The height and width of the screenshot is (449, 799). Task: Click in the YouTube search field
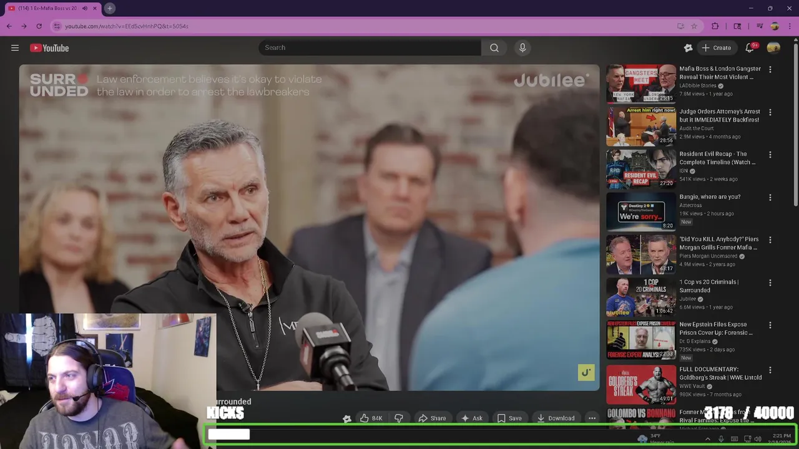click(370, 48)
